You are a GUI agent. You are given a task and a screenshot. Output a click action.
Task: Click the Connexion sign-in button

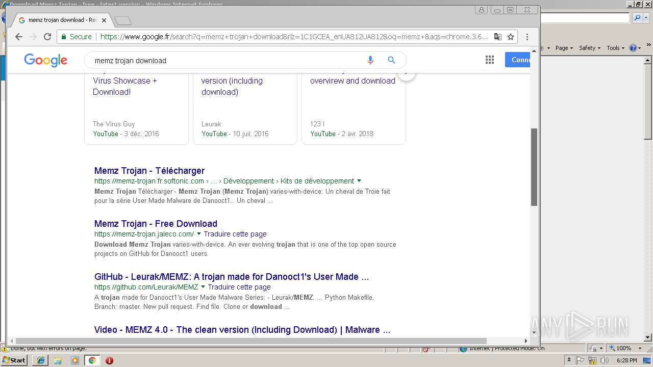[518, 60]
